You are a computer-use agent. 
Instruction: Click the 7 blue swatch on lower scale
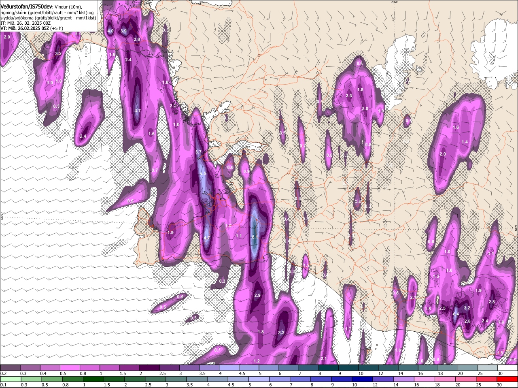coord(299,379)
